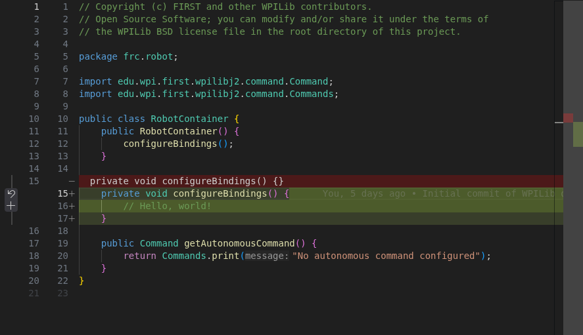Screen dimensions: 583x335
Task: Stage the change using the plus icon
Action: pyautogui.click(x=11, y=206)
